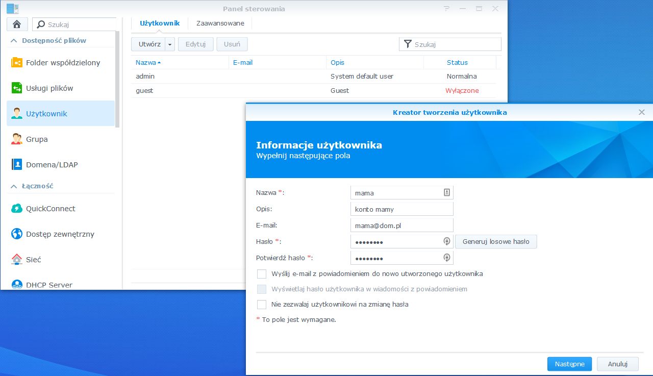Screen dimensions: 653x376
Task: Click the Domena/LDAP icon
Action: pos(17,165)
